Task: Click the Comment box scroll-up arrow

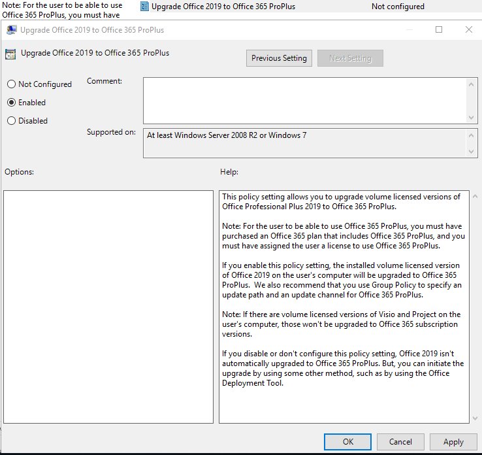Action: (472, 84)
